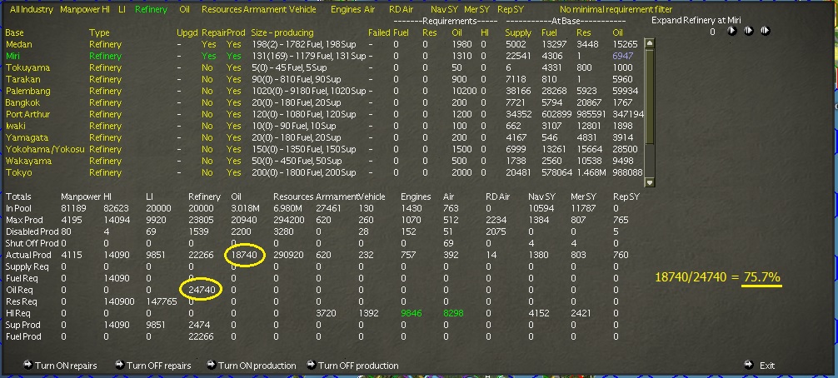Open the Palembang base
This screenshot has height=378, width=838.
pyautogui.click(x=27, y=92)
